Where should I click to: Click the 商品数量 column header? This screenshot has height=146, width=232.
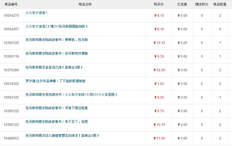pyautogui.click(x=220, y=4)
